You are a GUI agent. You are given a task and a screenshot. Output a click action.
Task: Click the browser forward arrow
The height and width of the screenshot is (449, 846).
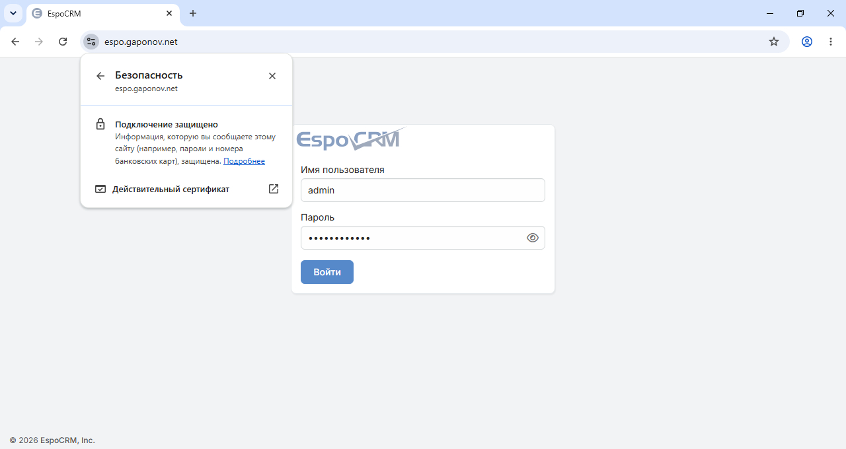(39, 42)
